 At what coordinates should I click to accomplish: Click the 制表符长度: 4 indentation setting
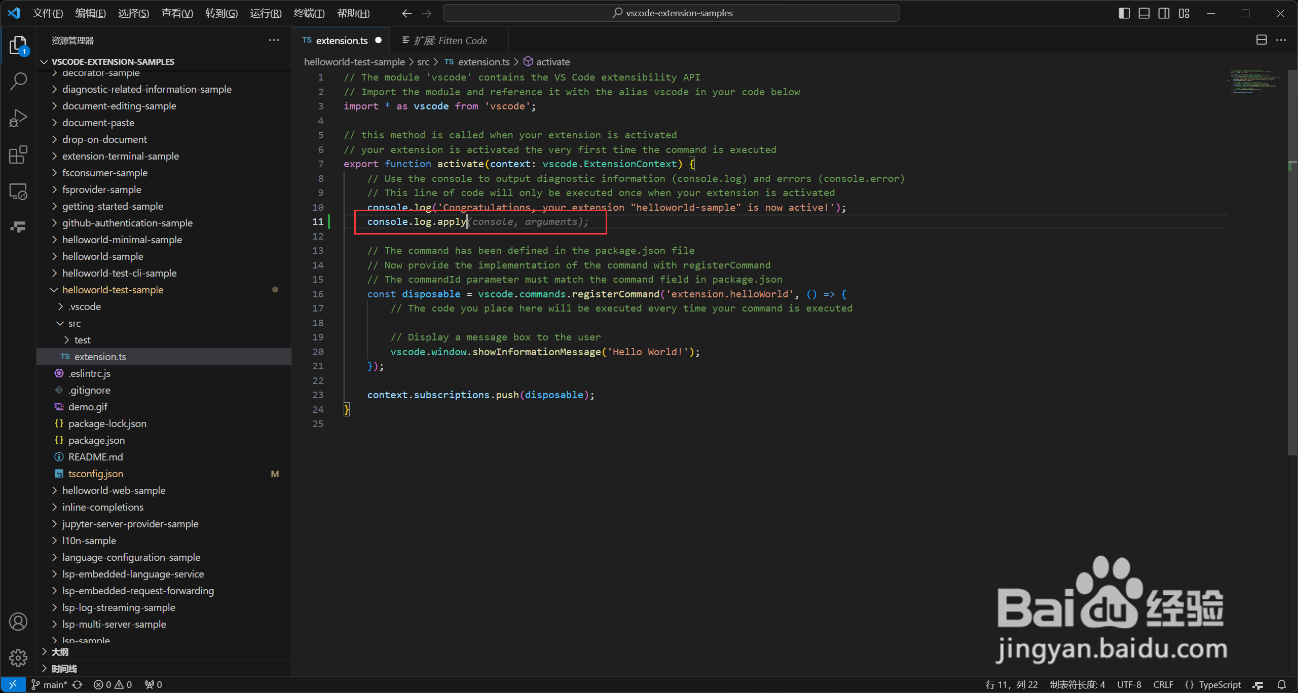point(1077,684)
